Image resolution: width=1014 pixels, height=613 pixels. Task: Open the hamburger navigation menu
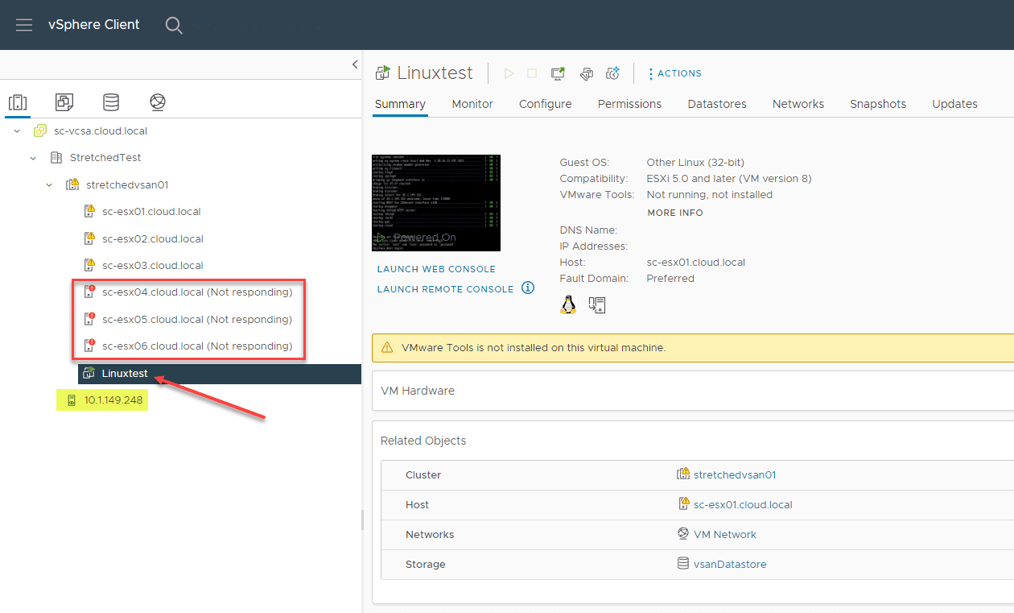pos(24,25)
